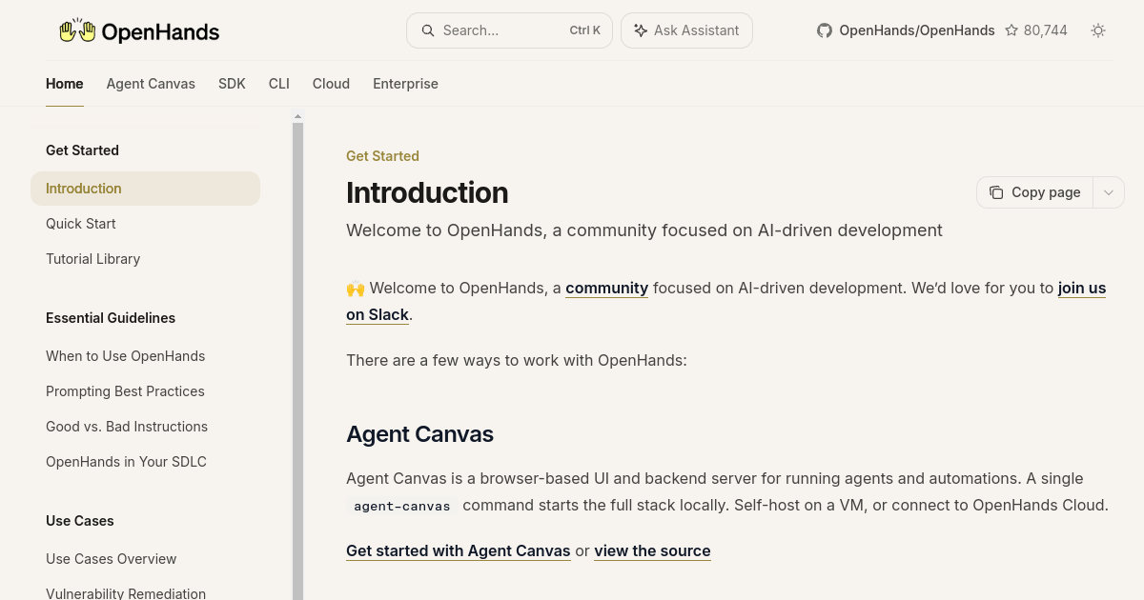The height and width of the screenshot is (600, 1144).
Task: Go to the CLI tab
Action: coord(279,84)
